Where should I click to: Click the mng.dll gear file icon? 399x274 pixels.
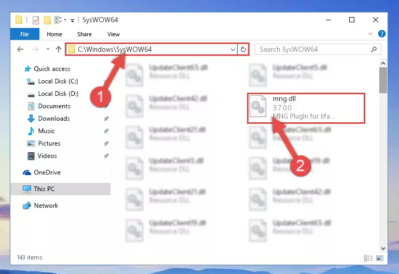[258, 106]
